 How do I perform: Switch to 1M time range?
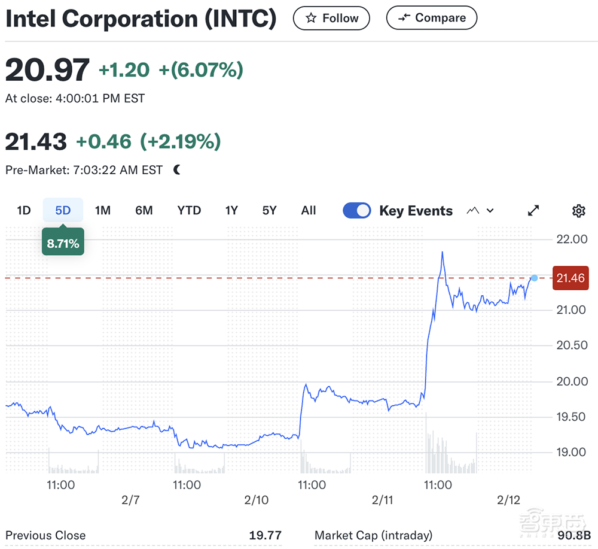coord(103,211)
